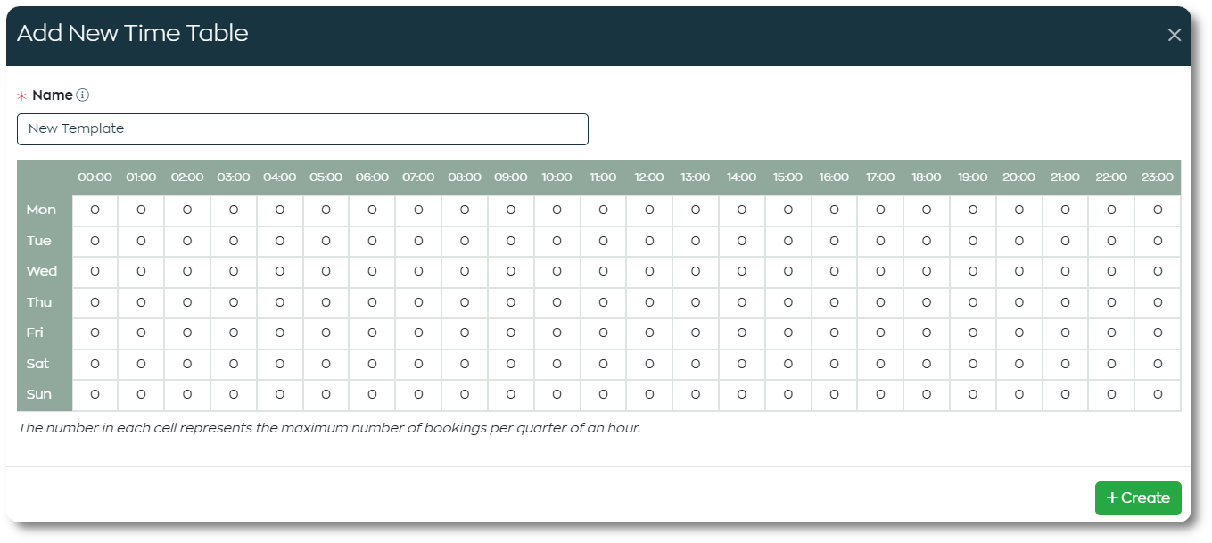Edit the Sun 23:00 cell
The image size is (1212, 543).
coord(1158,394)
